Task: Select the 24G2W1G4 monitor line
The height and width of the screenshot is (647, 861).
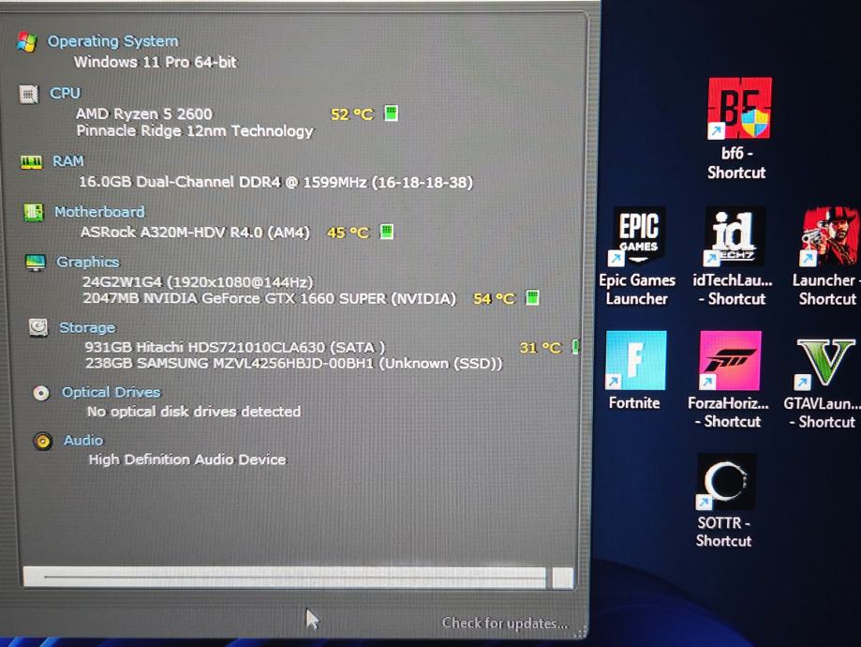Action: pos(198,282)
